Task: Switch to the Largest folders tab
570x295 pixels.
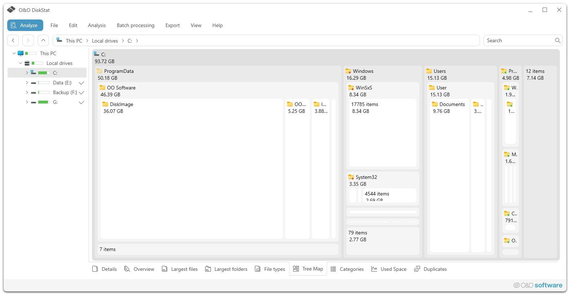Action: 226,269
